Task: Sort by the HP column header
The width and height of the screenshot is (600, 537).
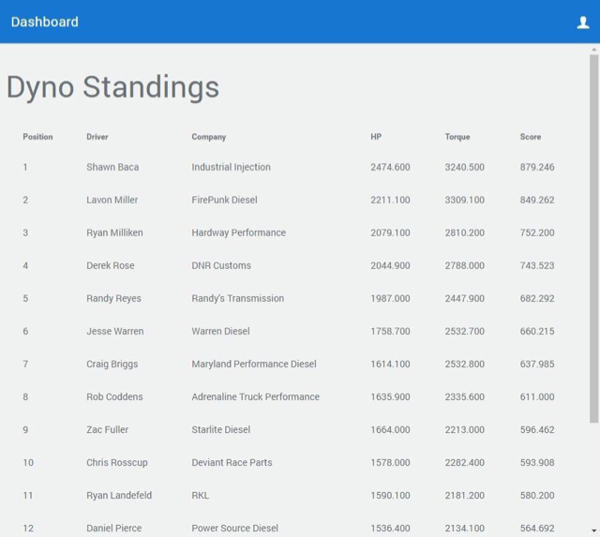Action: (376, 137)
